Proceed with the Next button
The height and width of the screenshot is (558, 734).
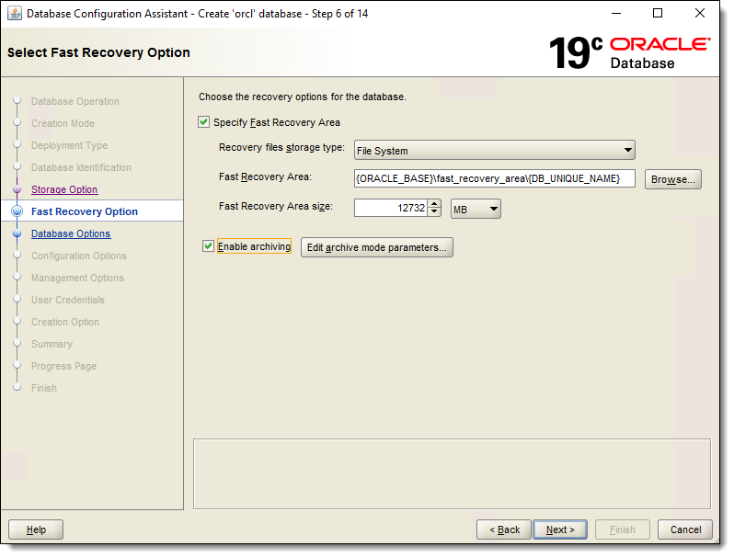click(560, 530)
